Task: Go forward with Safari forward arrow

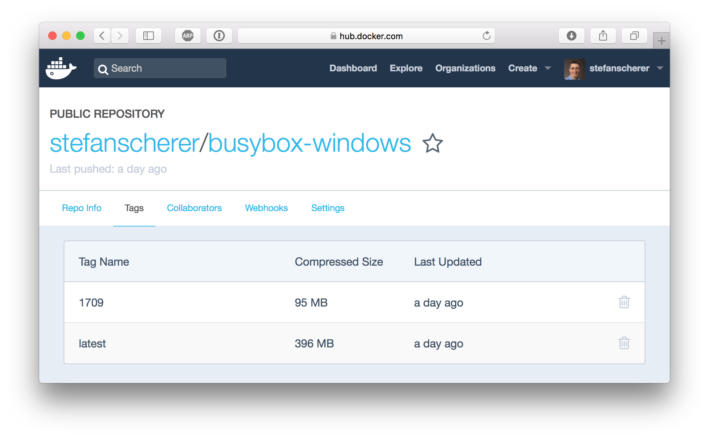Action: (x=120, y=36)
